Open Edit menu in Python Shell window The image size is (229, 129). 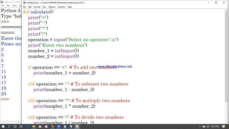point(8,5)
